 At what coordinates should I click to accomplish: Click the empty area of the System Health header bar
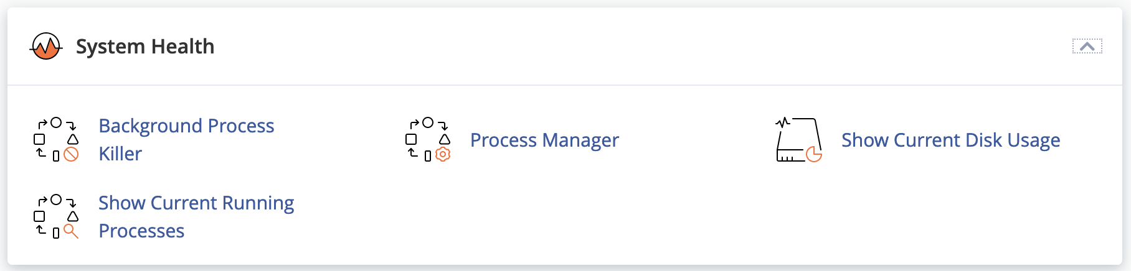click(623, 47)
